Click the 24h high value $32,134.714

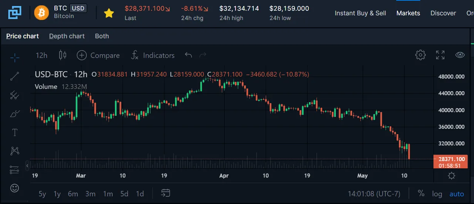pos(239,8)
